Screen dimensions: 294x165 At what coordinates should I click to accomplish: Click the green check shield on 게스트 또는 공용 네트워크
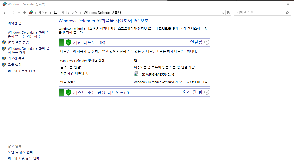[x=68, y=92]
